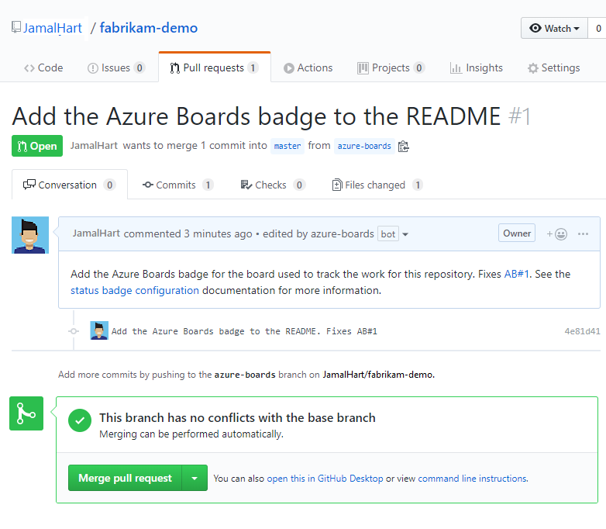Add emoji reaction to the comment
606x529 pixels.
[556, 233]
